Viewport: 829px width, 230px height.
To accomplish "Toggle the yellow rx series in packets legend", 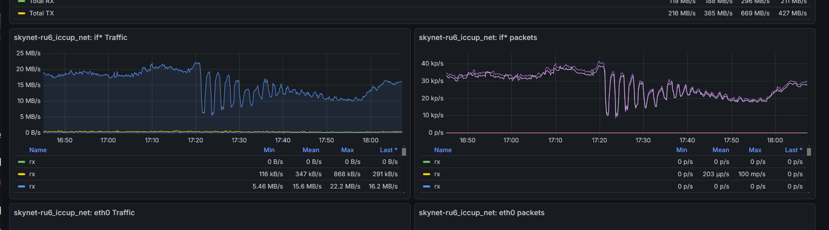I will pyautogui.click(x=437, y=174).
